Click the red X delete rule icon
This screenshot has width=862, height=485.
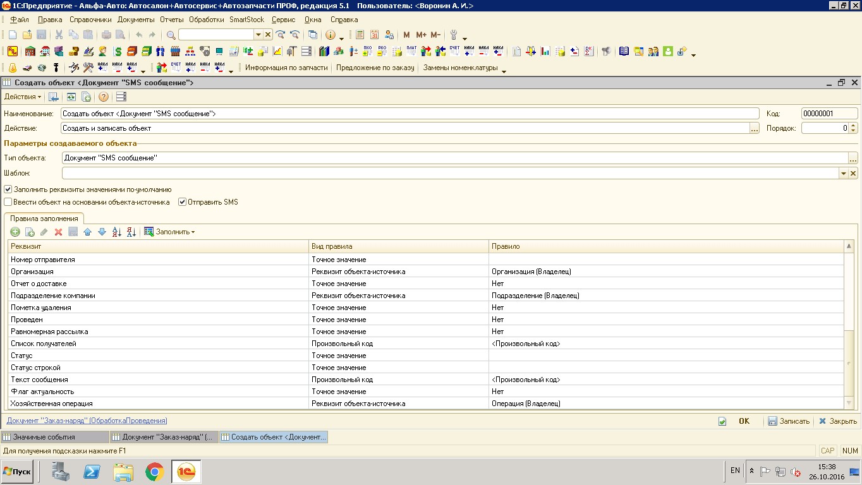tap(58, 232)
